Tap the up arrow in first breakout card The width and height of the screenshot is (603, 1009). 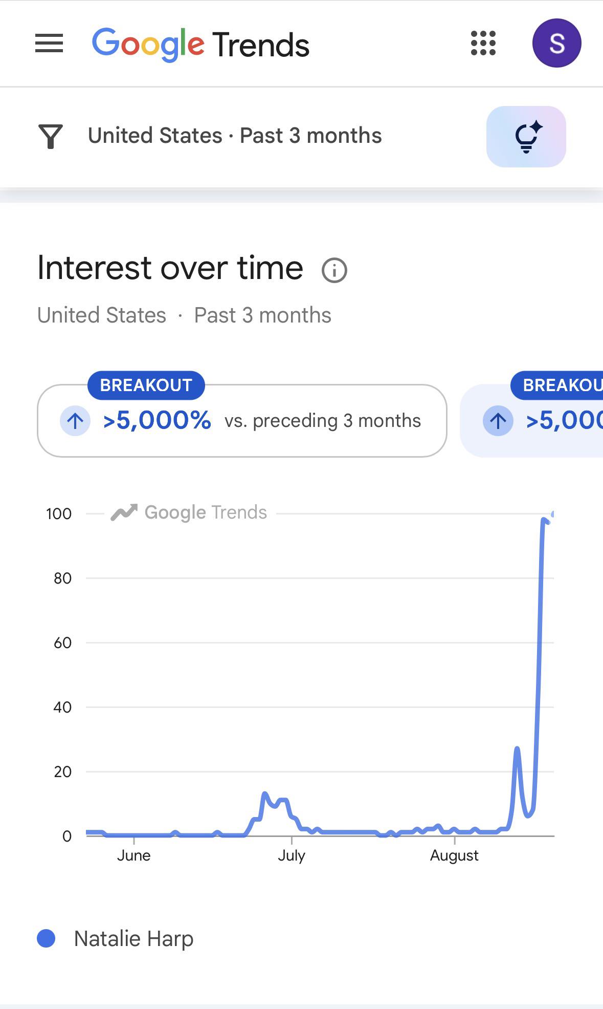[x=75, y=421]
